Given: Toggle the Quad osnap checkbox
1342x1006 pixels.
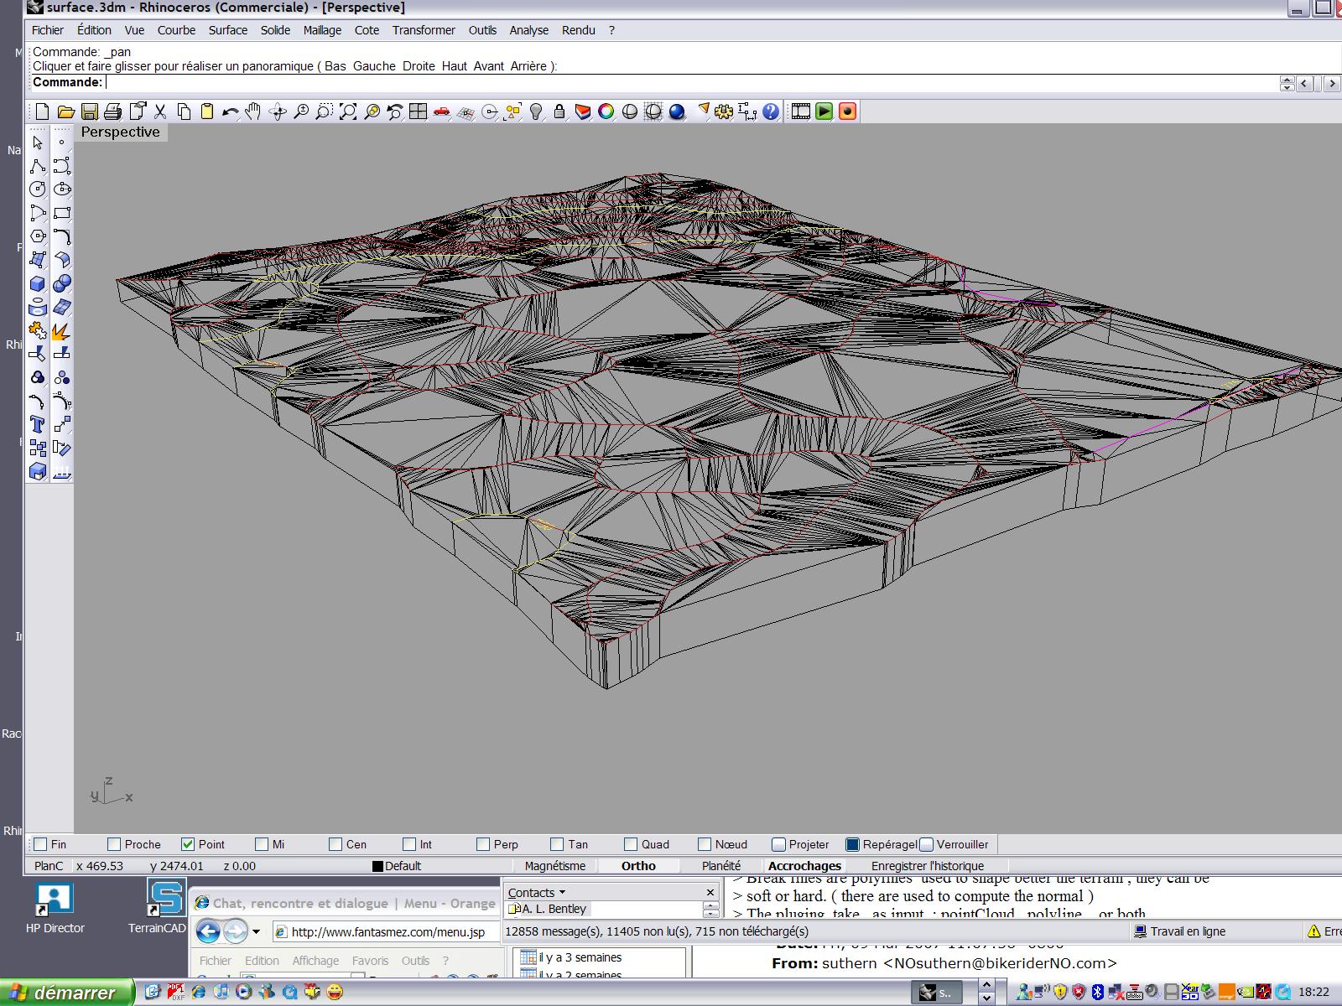Looking at the screenshot, I should pos(631,844).
